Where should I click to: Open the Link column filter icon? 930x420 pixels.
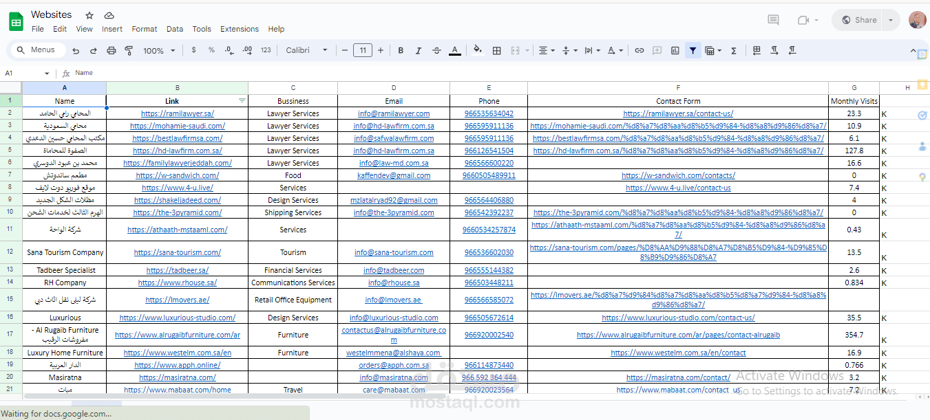pyautogui.click(x=242, y=101)
